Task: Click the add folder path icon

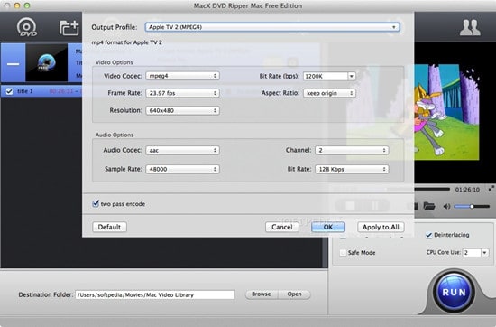Action: pos(69,28)
